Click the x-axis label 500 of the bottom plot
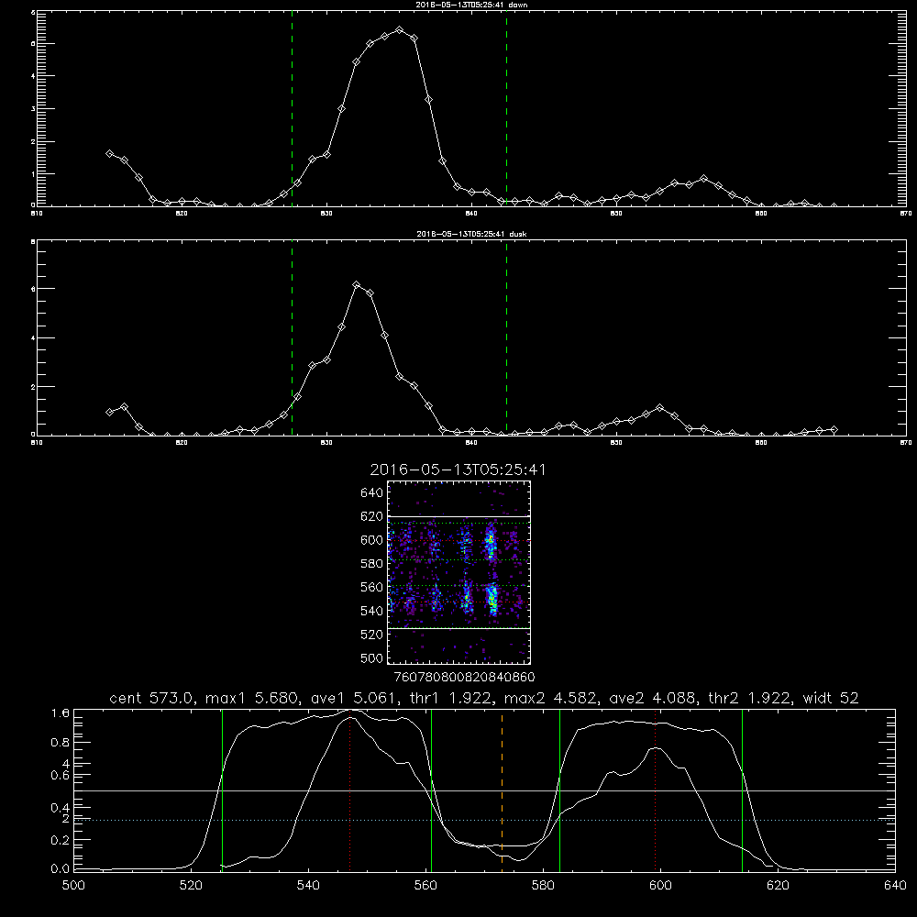 tap(73, 886)
